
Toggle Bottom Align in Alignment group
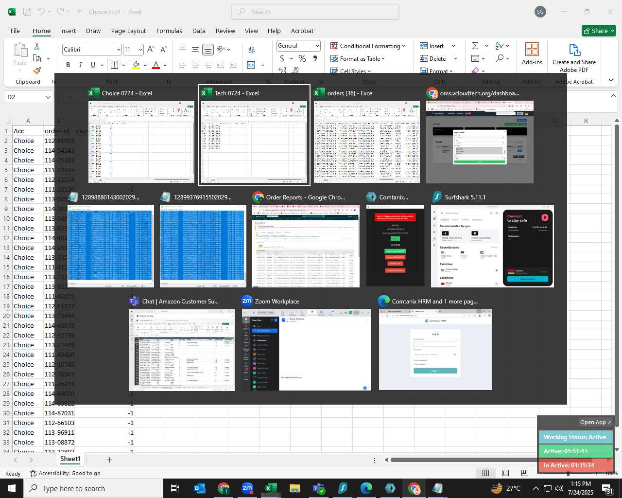[207, 49]
